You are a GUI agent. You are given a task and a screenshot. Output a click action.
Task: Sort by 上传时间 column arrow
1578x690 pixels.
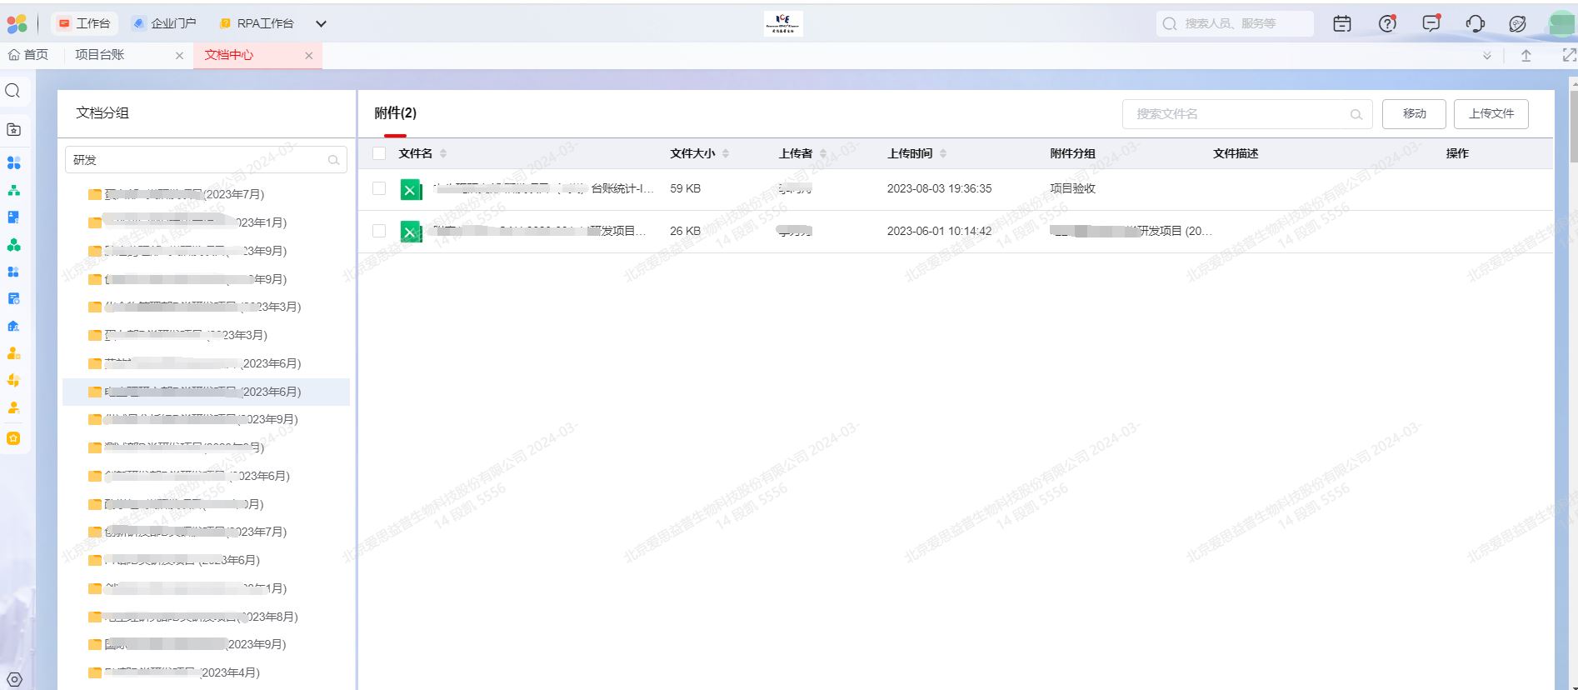[943, 153]
